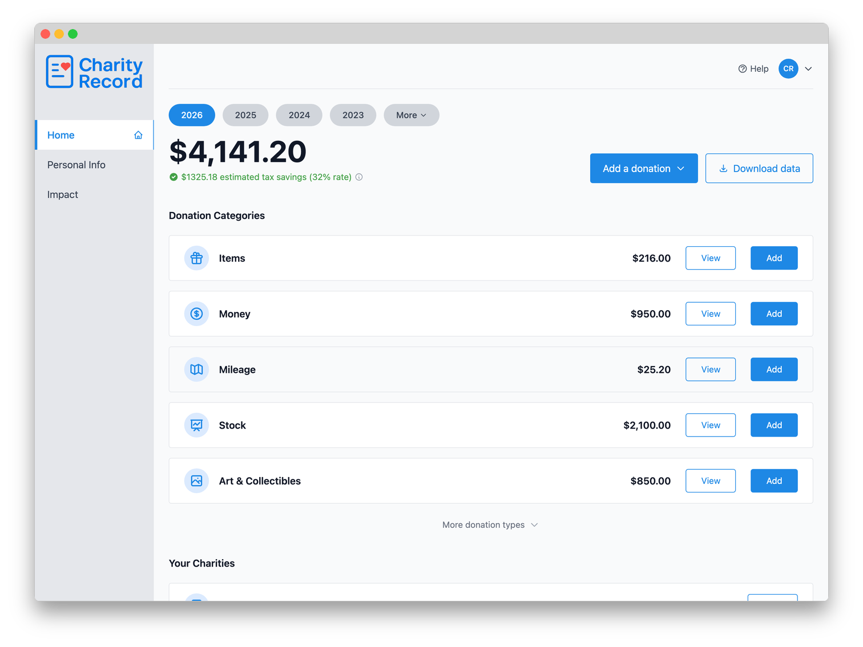
Task: View the Art & Collectibles donations
Action: 711,481
